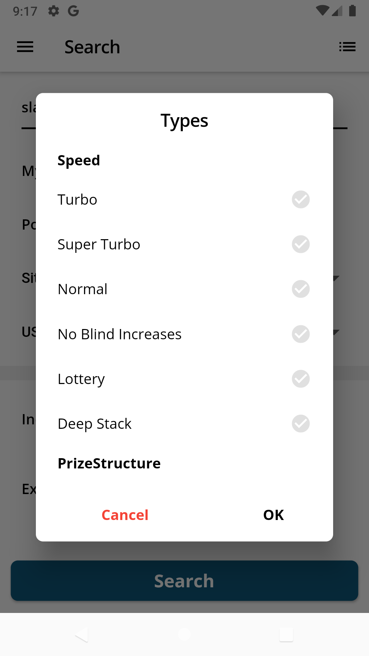
Task: Tap the Android recent apps button
Action: click(x=286, y=634)
